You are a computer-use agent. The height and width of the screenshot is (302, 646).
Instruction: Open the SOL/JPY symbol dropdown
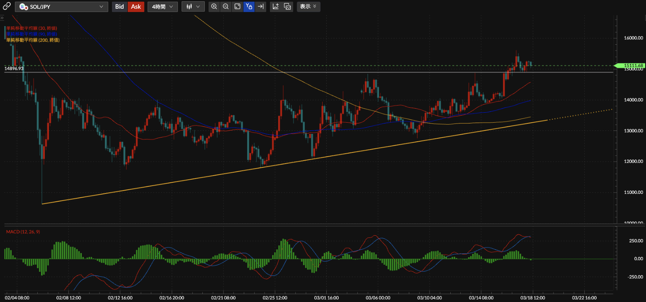pos(62,7)
